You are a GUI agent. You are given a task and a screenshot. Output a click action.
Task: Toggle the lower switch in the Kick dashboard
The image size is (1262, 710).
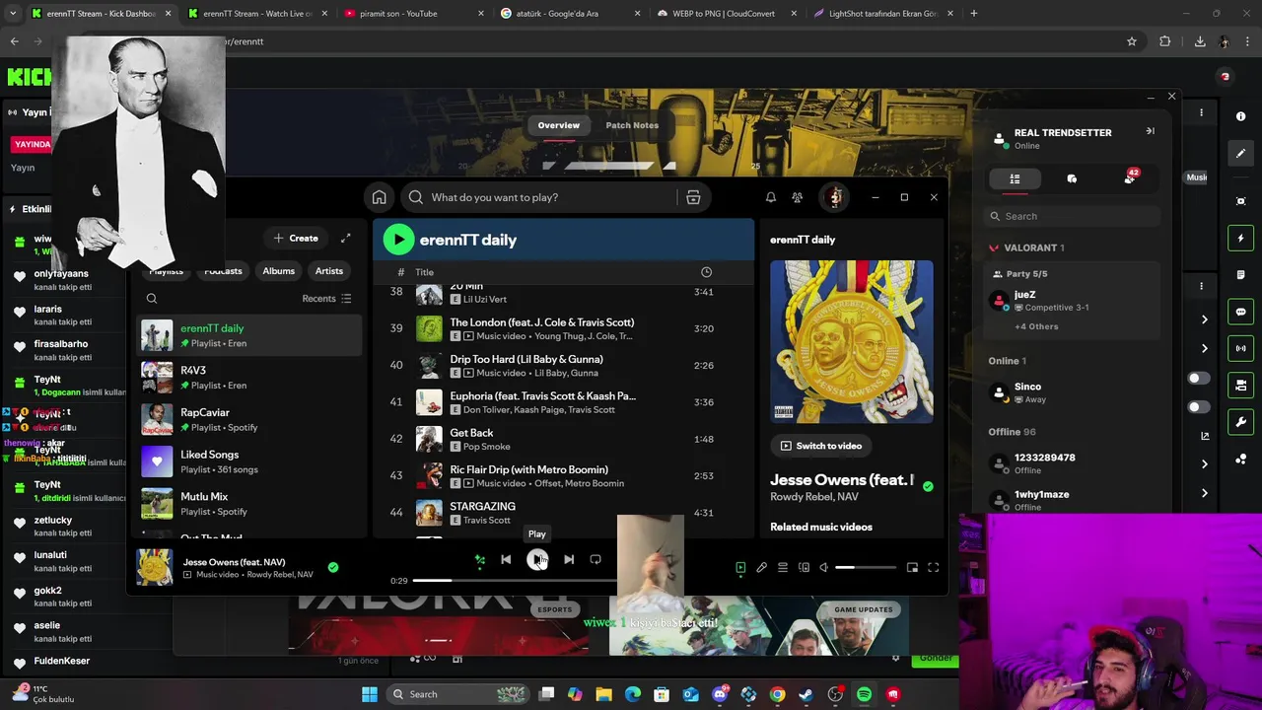[1199, 407]
